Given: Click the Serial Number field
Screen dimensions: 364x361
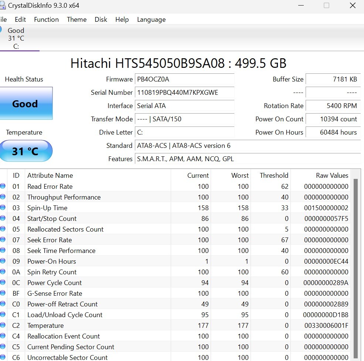Looking at the screenshot, I should coord(185,93).
